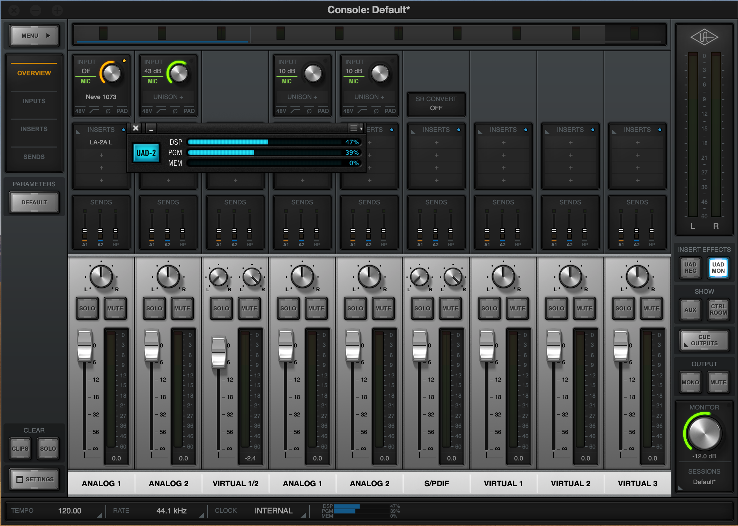Clear all SOLO states
Screen dimensions: 738x526
[x=48, y=449]
